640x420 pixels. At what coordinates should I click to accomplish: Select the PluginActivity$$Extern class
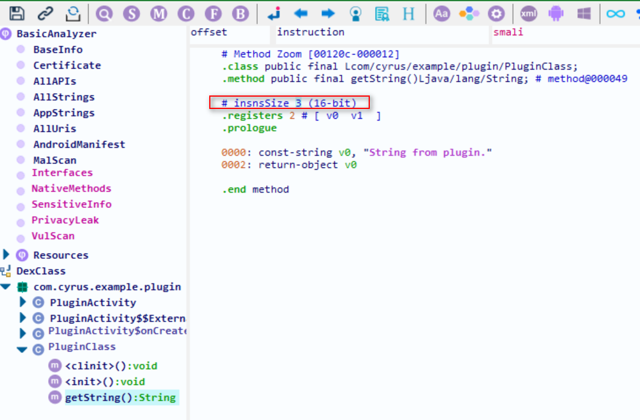point(118,319)
